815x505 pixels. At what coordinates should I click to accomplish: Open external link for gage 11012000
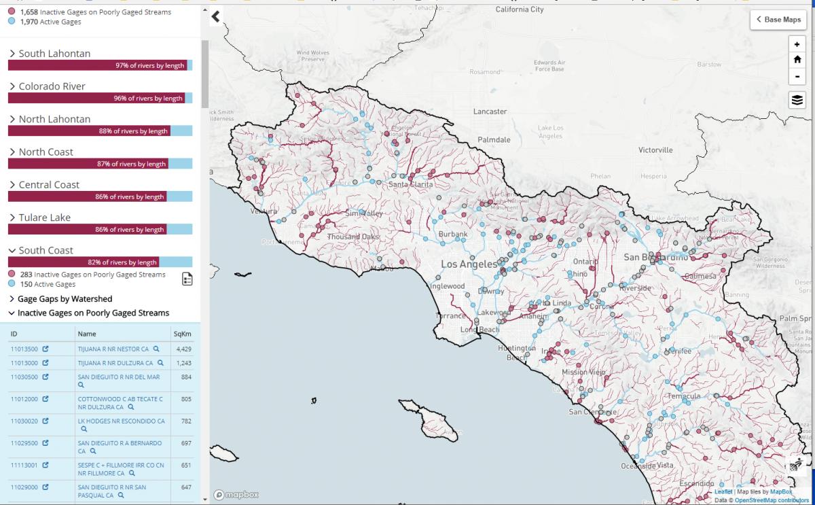pos(46,399)
